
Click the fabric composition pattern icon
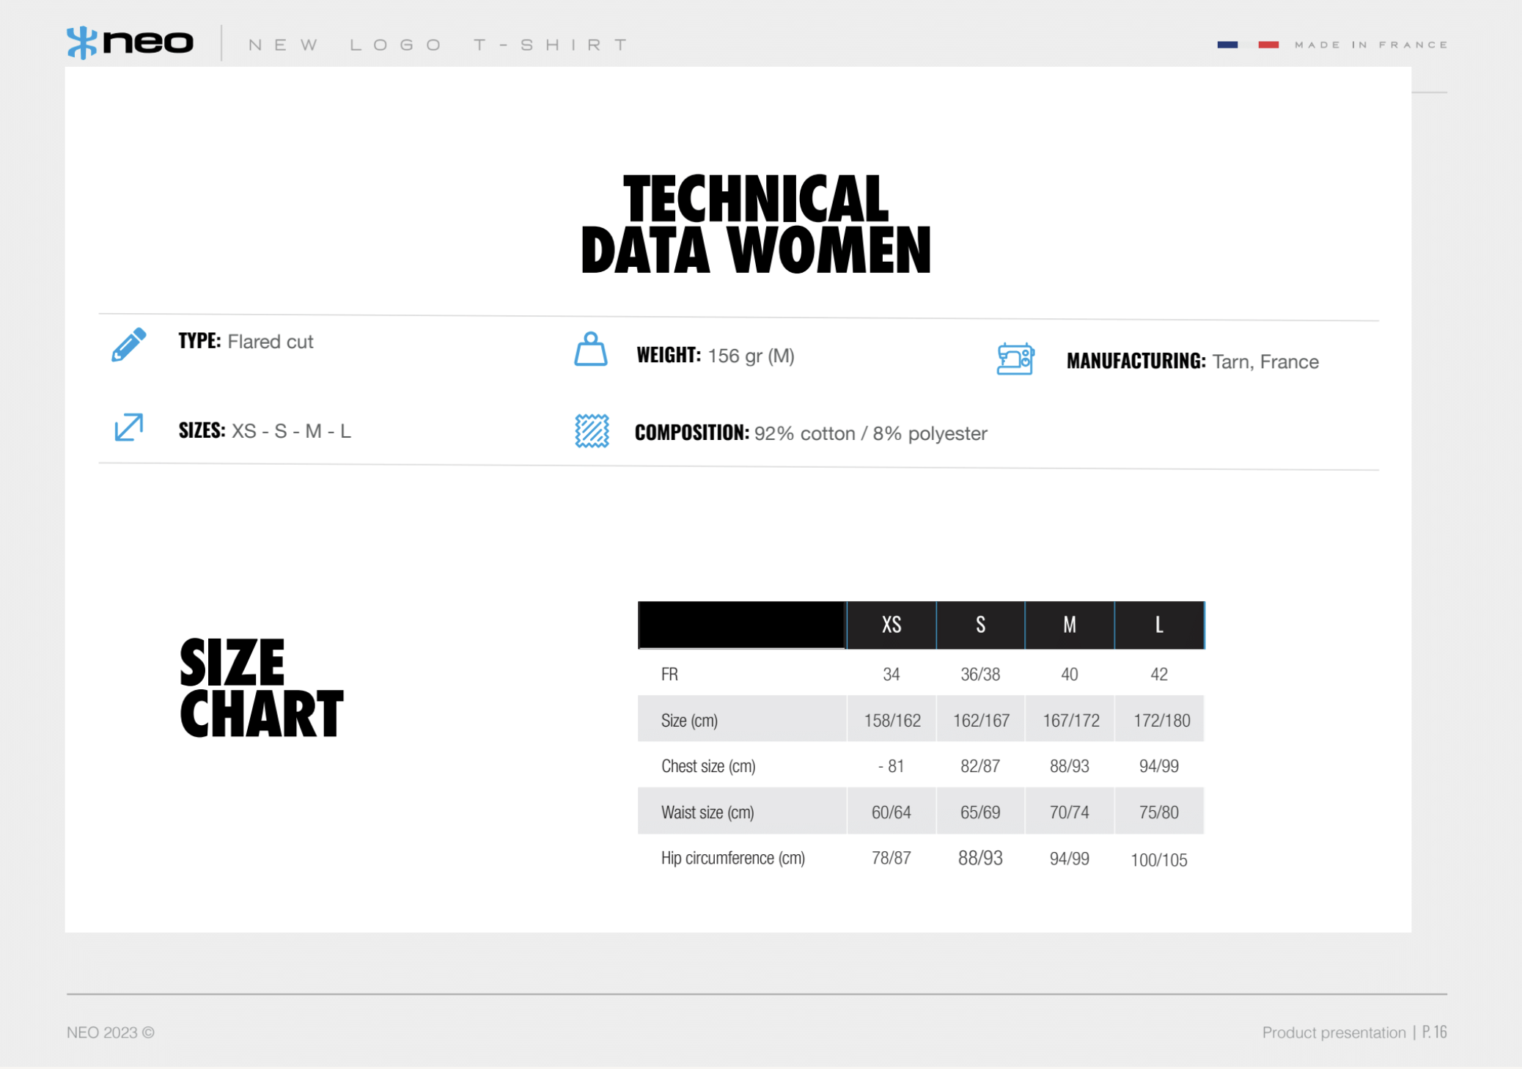[x=592, y=431]
